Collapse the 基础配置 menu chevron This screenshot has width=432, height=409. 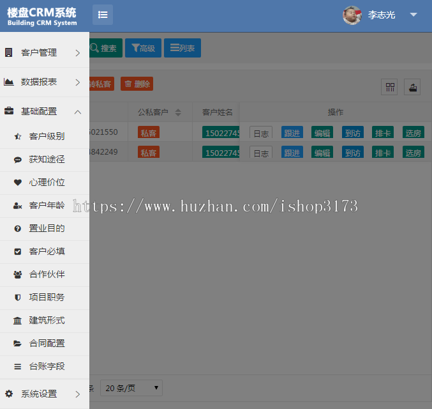coord(78,112)
